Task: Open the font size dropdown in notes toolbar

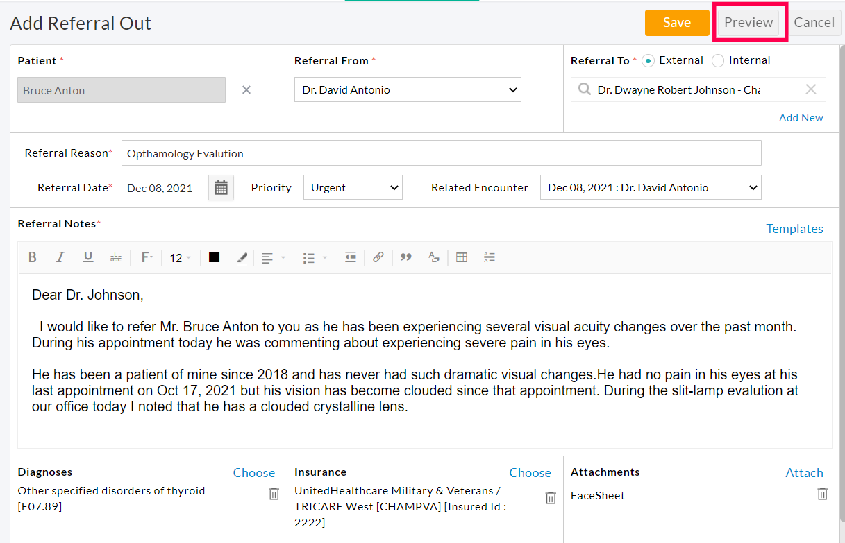Action: pyautogui.click(x=179, y=257)
